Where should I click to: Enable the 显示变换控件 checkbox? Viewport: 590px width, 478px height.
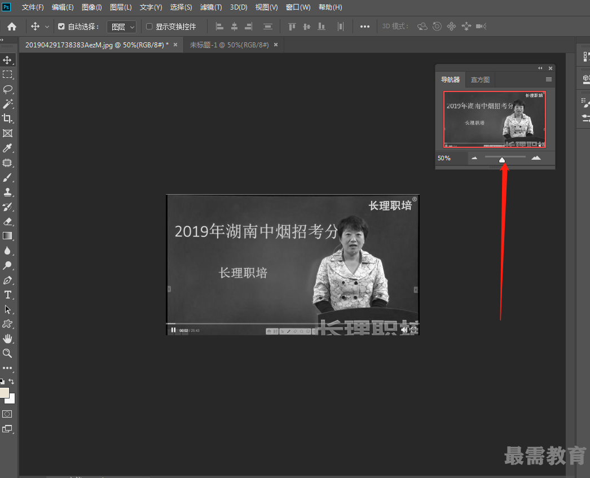coord(149,27)
